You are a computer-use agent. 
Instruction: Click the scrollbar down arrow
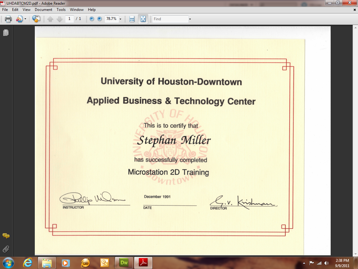click(x=356, y=254)
